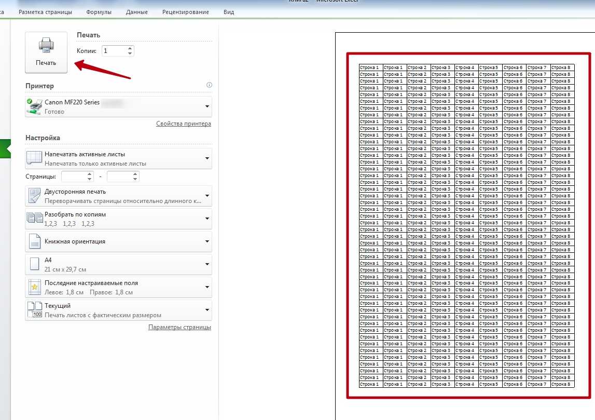Click the active sheets print icon
Image resolution: width=595 pixels, height=420 pixels.
coord(34,158)
